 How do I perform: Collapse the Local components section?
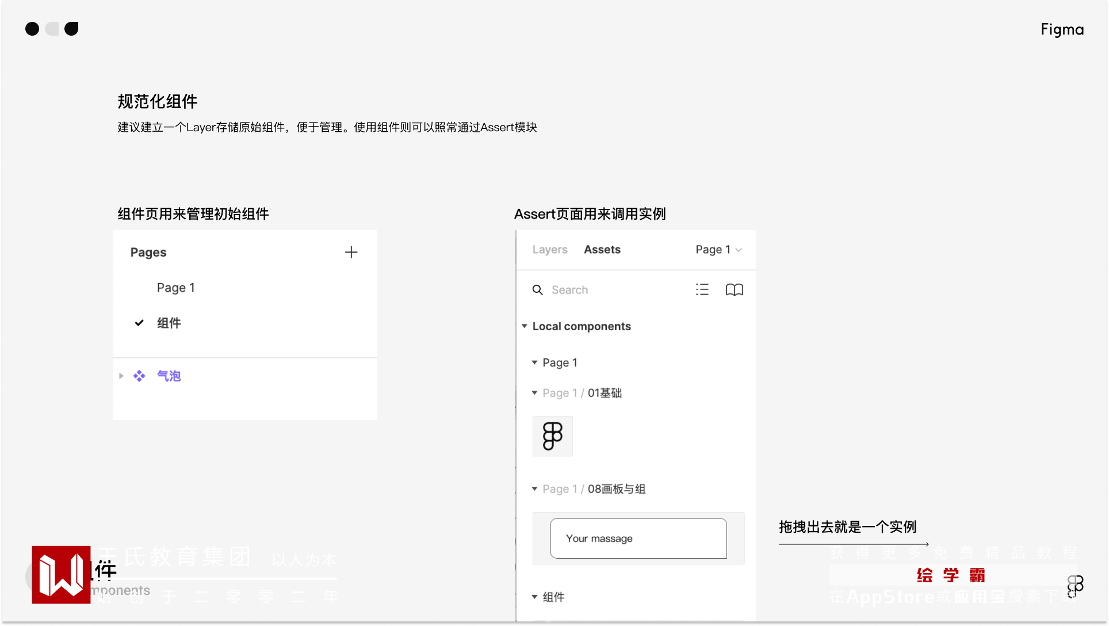[525, 326]
